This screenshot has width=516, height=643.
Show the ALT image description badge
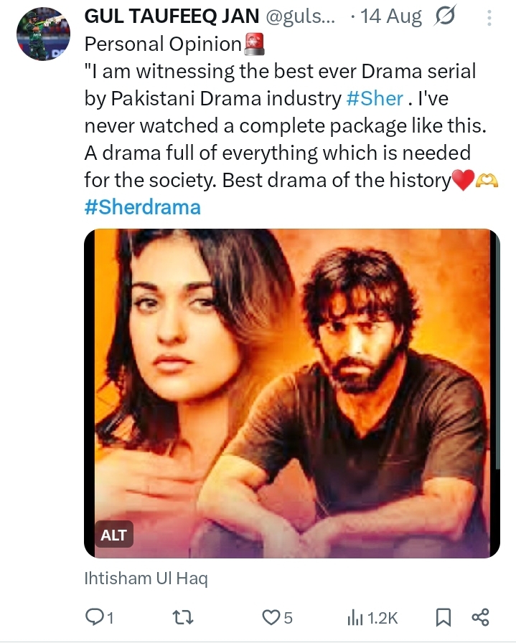pos(113,535)
